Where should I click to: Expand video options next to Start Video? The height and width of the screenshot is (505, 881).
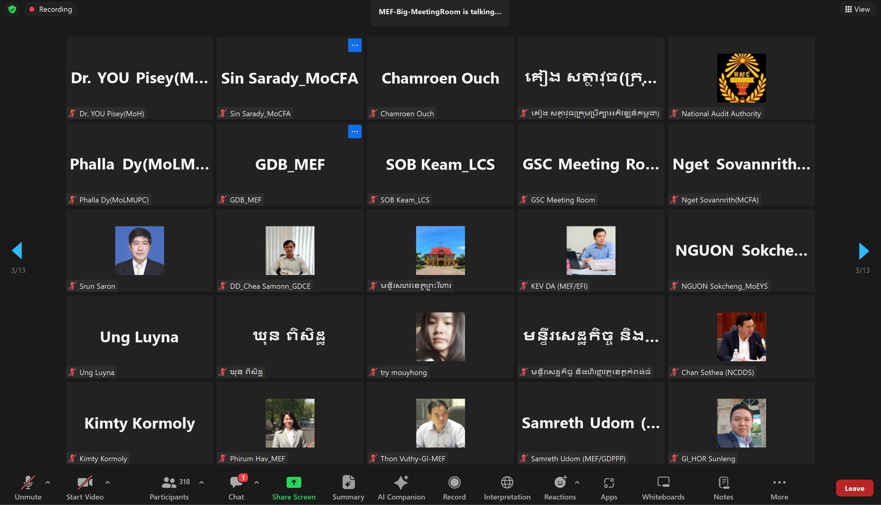[x=108, y=483]
